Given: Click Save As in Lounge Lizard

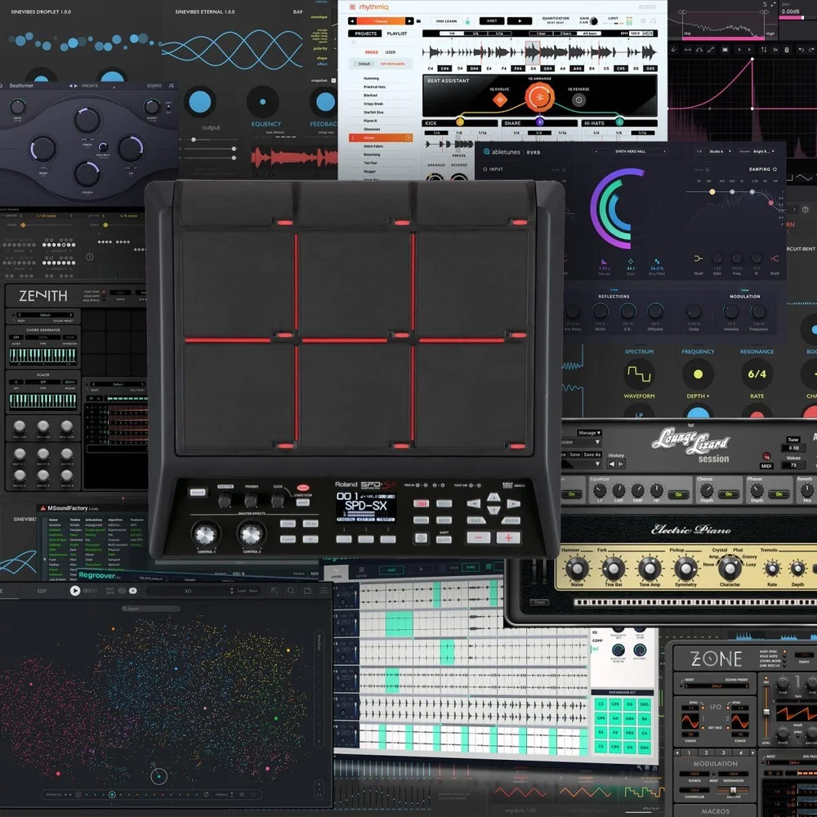Looking at the screenshot, I should coord(592,454).
